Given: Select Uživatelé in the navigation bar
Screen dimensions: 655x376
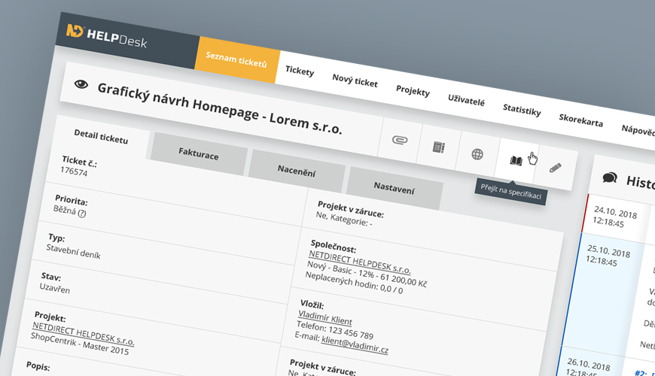Looking at the screenshot, I should click(x=466, y=101).
